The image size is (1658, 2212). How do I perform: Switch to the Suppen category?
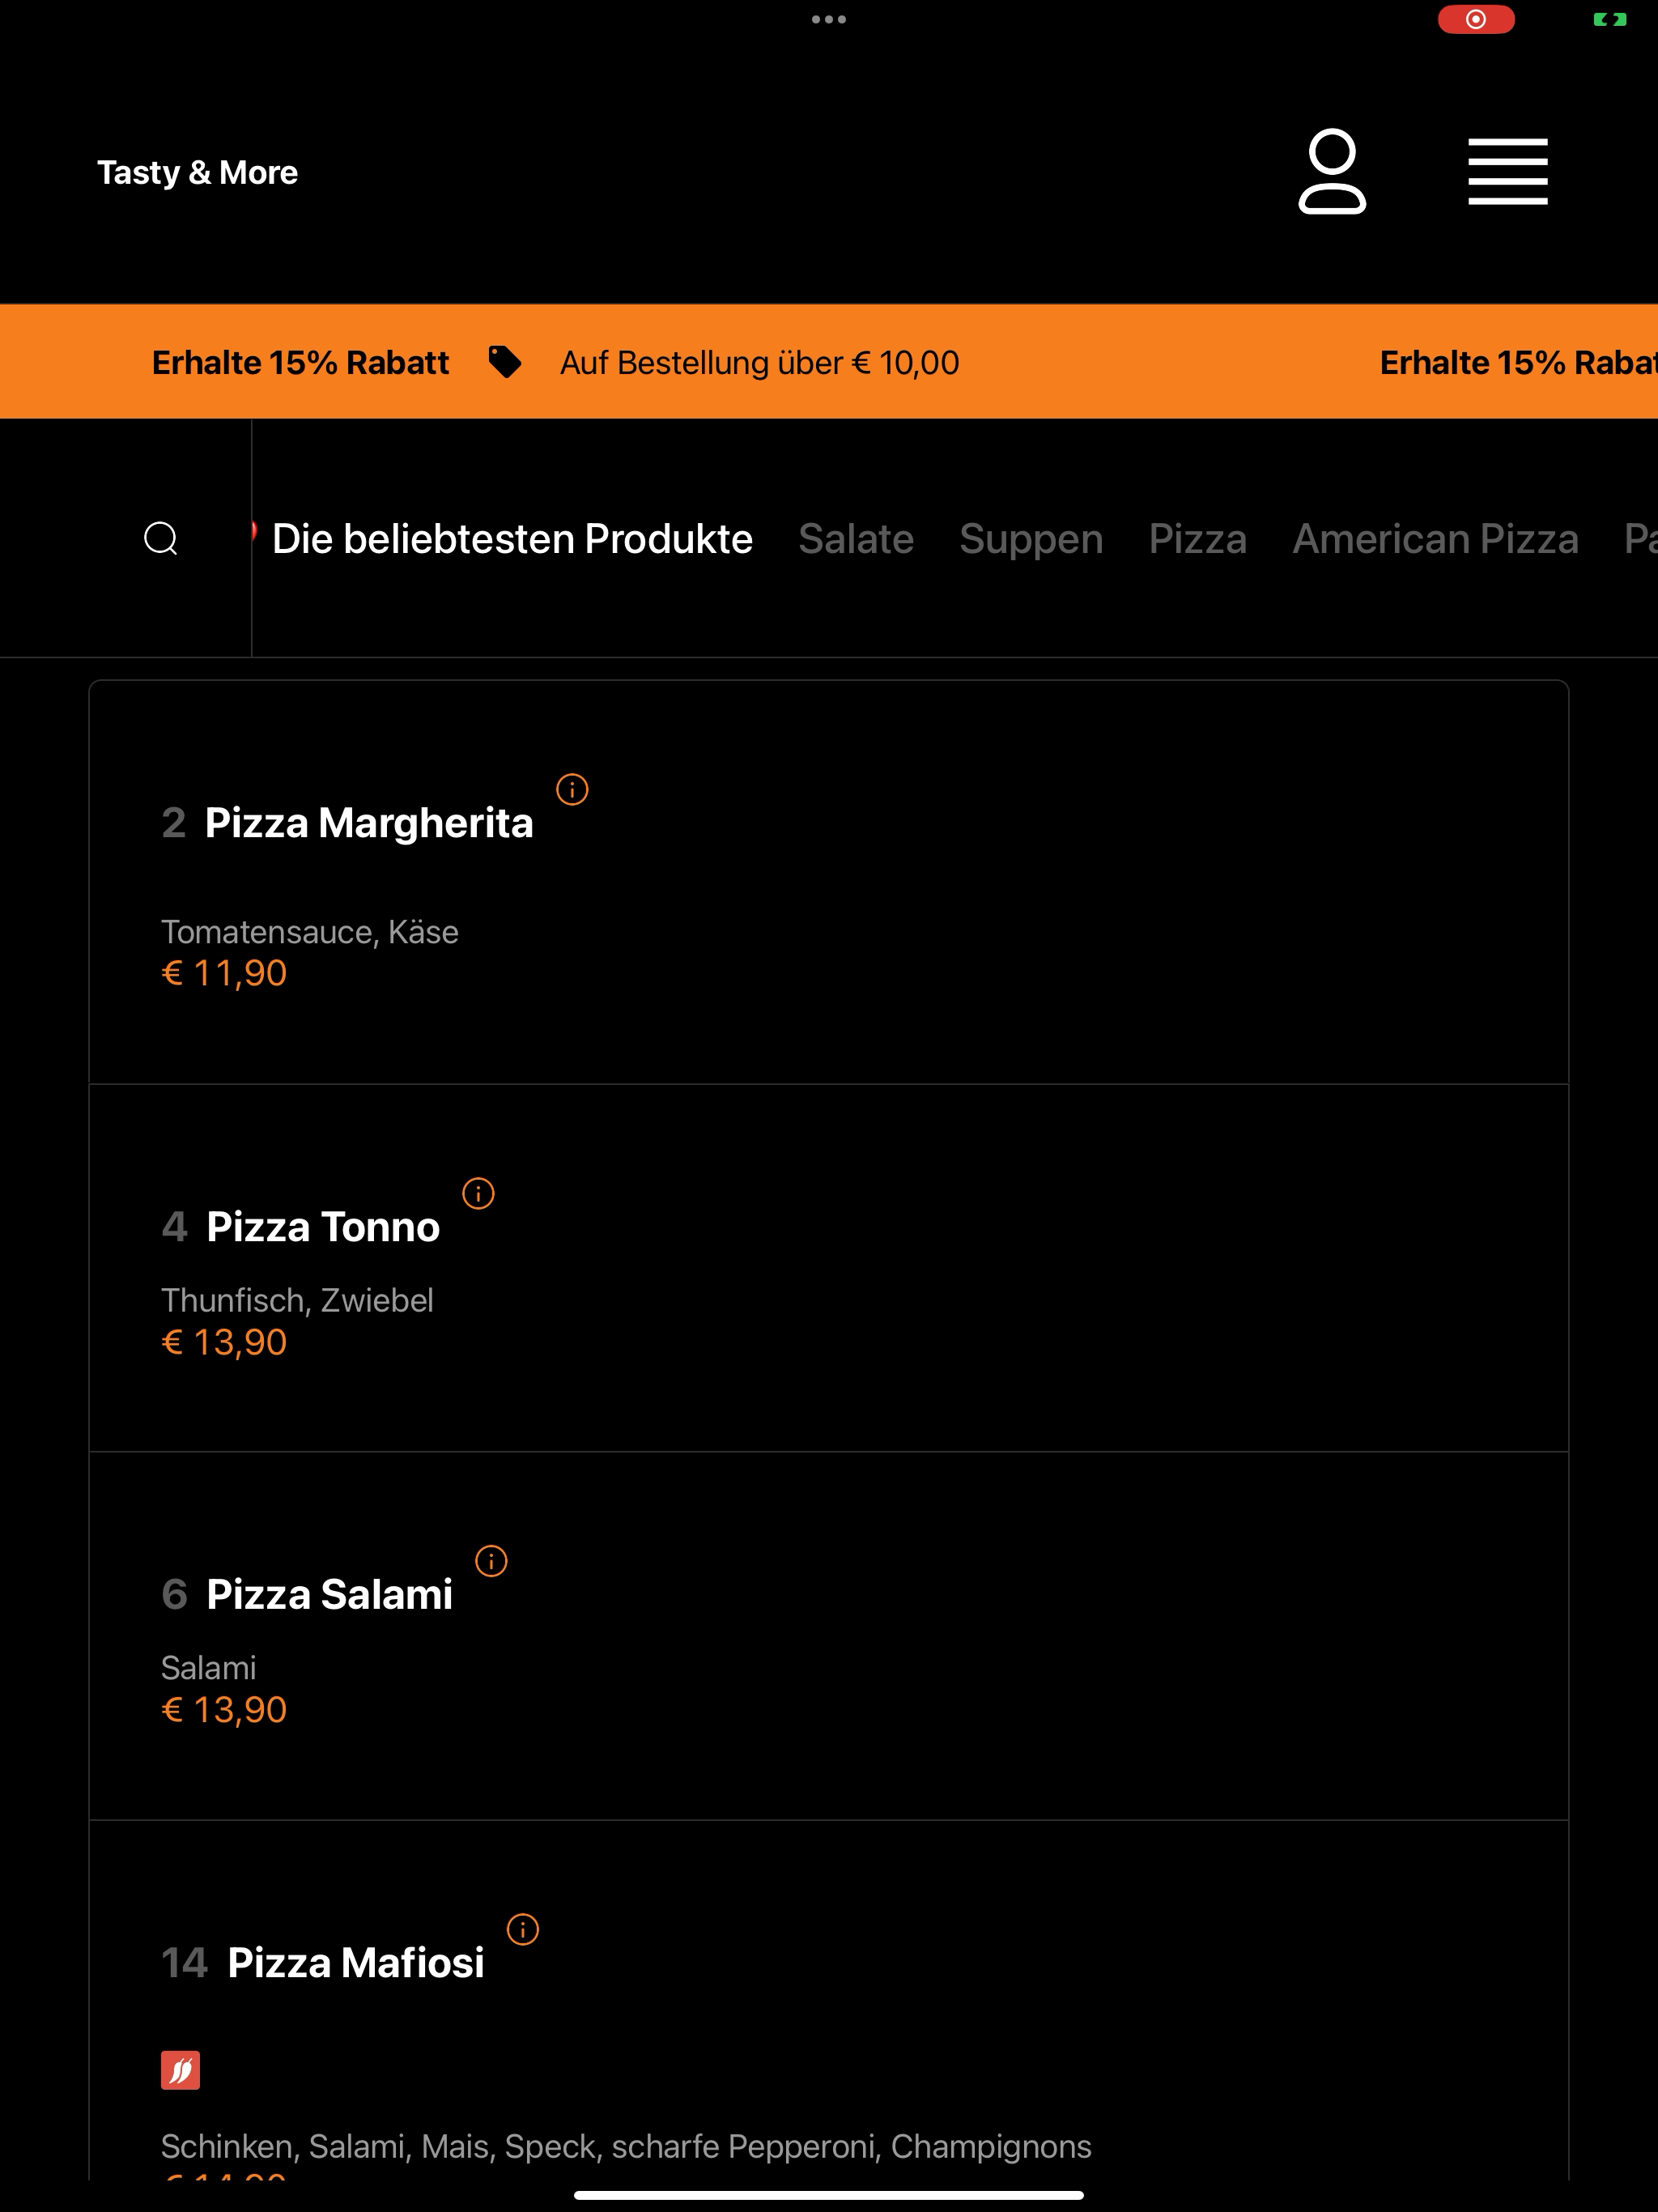[x=1031, y=540]
